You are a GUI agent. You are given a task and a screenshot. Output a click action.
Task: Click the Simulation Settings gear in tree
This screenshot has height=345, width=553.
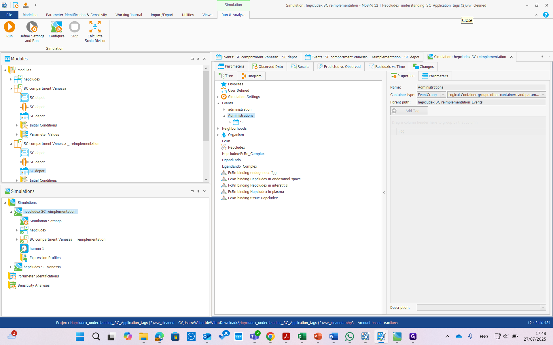click(224, 97)
